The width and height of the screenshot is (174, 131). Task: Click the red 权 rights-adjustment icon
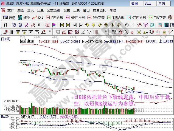[47, 25]
